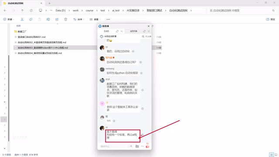Click reaction icon beside 没用过自动化 message
The image size is (279, 157).
[x=133, y=51]
